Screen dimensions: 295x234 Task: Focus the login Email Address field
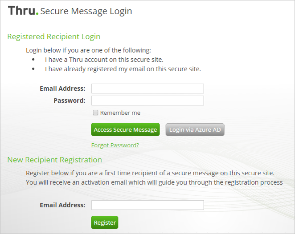(147, 89)
